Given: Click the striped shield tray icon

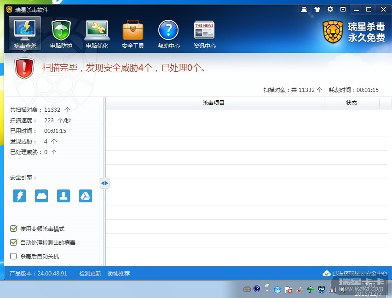Looking at the screenshot, I should [x=322, y=290].
